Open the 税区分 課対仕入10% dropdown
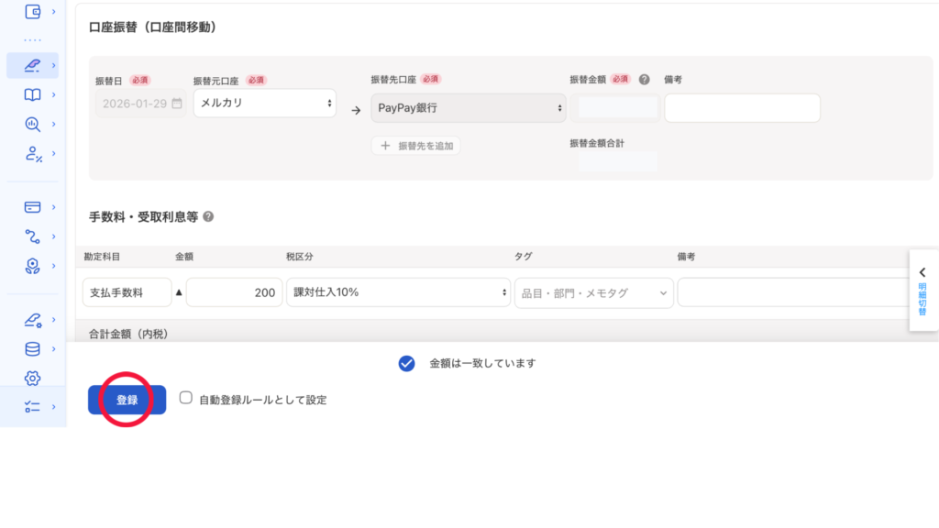Viewport: 939px width, 528px height. pyautogui.click(x=398, y=292)
